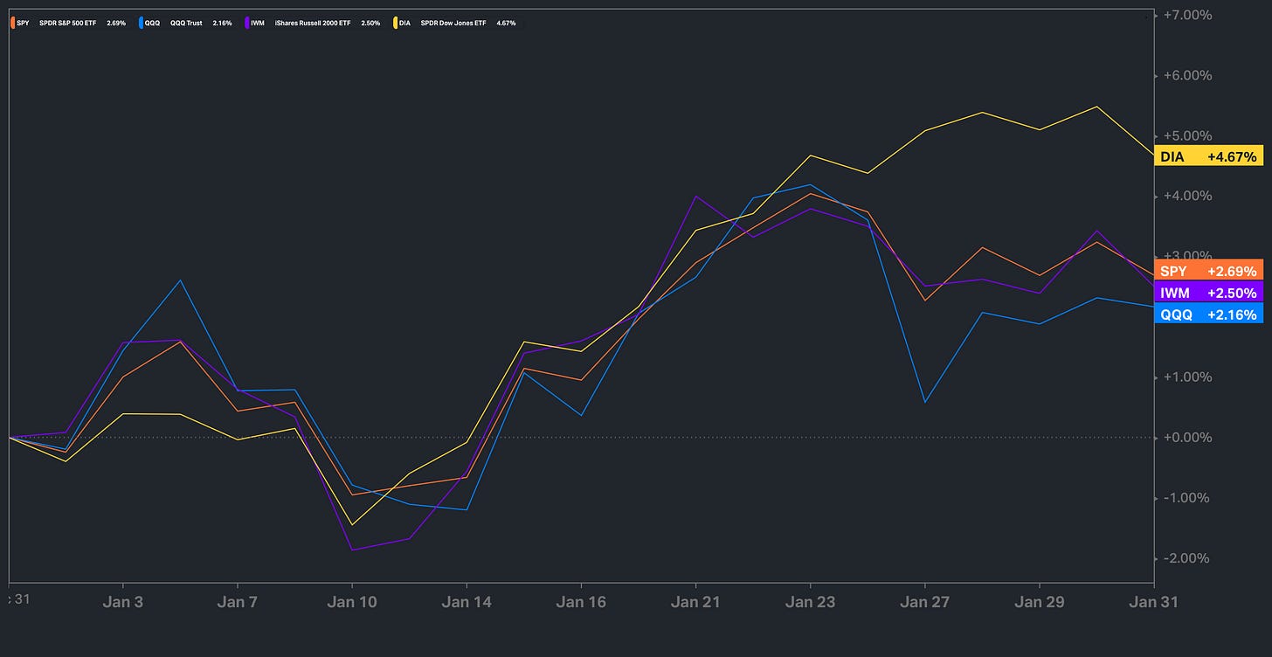1272x657 pixels.
Task: Click the DIA +4.67% price tag
Action: pos(1208,156)
